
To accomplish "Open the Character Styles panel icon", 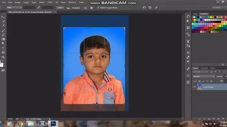I will pyautogui.click(x=188, y=69).
